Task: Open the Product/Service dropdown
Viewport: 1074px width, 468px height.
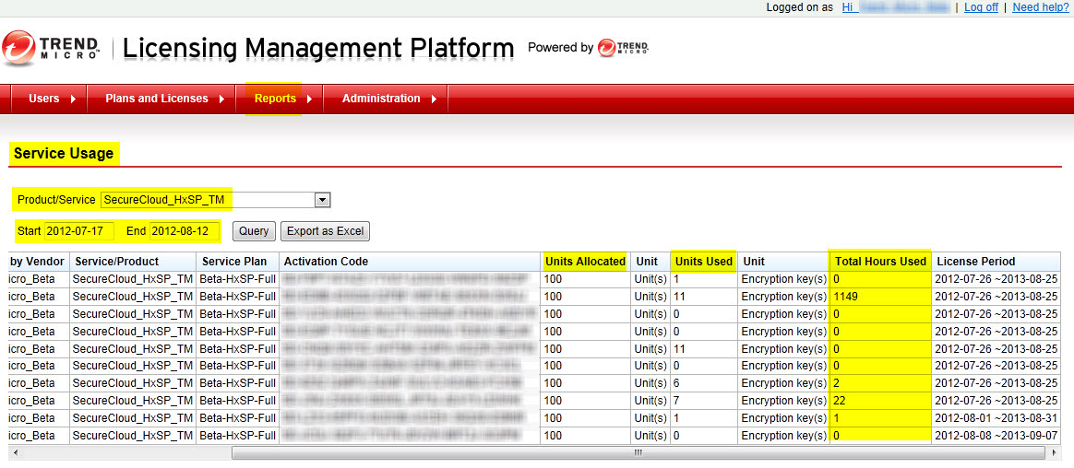Action: click(322, 200)
